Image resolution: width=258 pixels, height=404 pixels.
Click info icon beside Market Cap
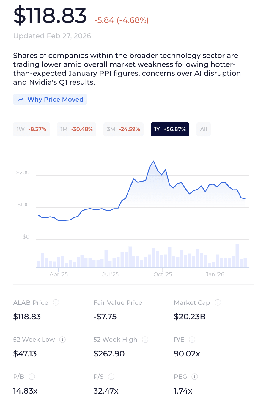click(218, 303)
